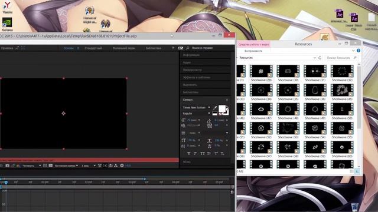
Task: Click the font size icon in Character panel
Action: pyautogui.click(x=183, y=120)
